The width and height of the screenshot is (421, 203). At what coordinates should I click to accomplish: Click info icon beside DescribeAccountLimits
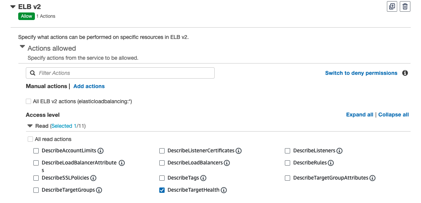[101, 151]
